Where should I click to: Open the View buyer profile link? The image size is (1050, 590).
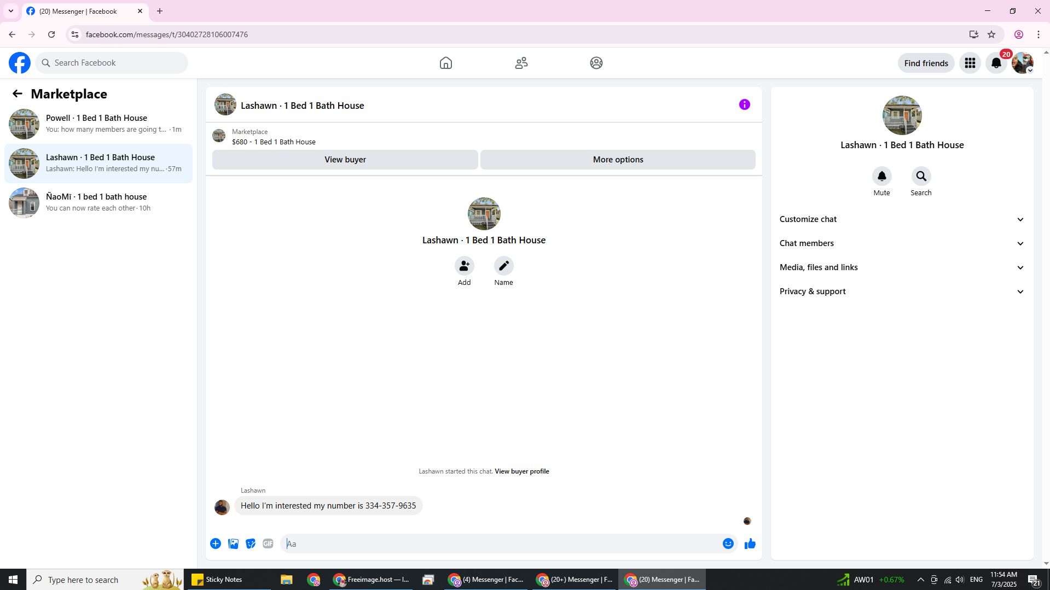[521, 471]
